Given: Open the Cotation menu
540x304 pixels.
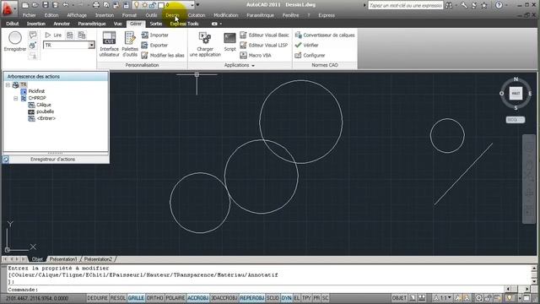Looking at the screenshot, I should (197, 15).
